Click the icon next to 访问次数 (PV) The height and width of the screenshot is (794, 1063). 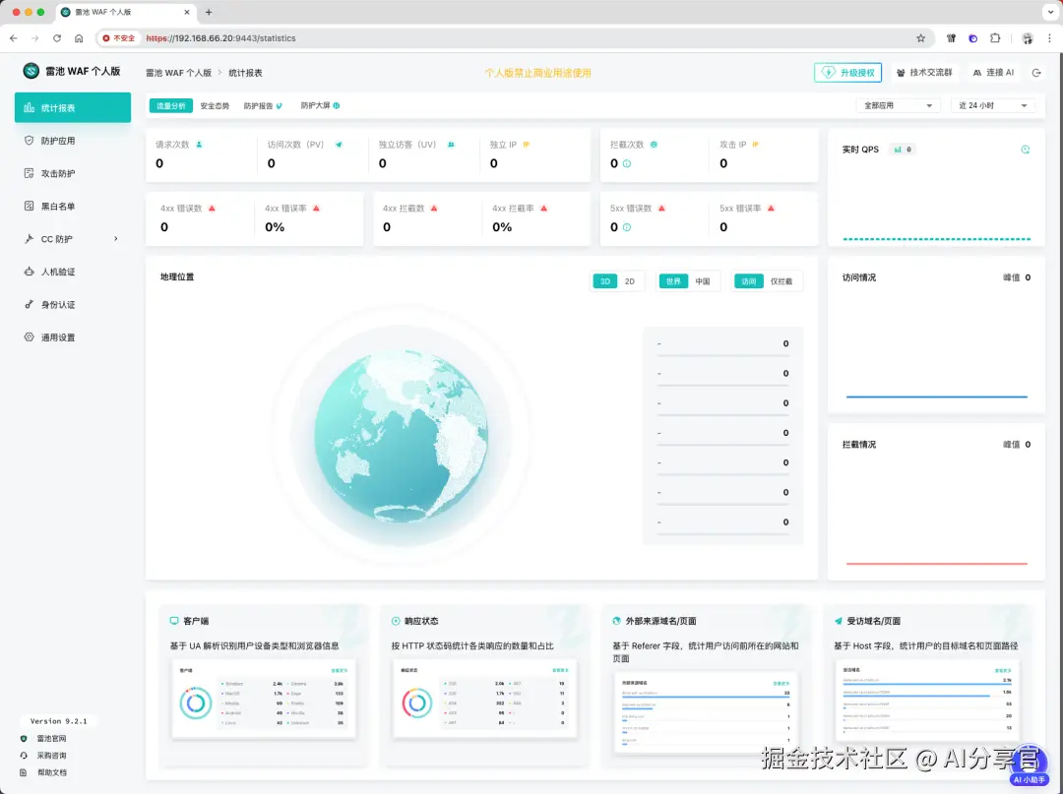click(339, 145)
